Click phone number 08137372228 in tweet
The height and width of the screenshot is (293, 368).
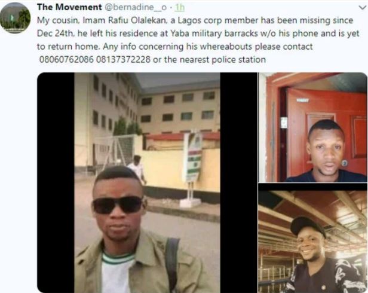click(123, 59)
